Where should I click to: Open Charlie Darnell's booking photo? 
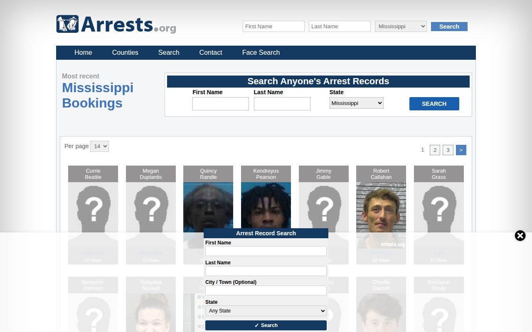point(381,312)
